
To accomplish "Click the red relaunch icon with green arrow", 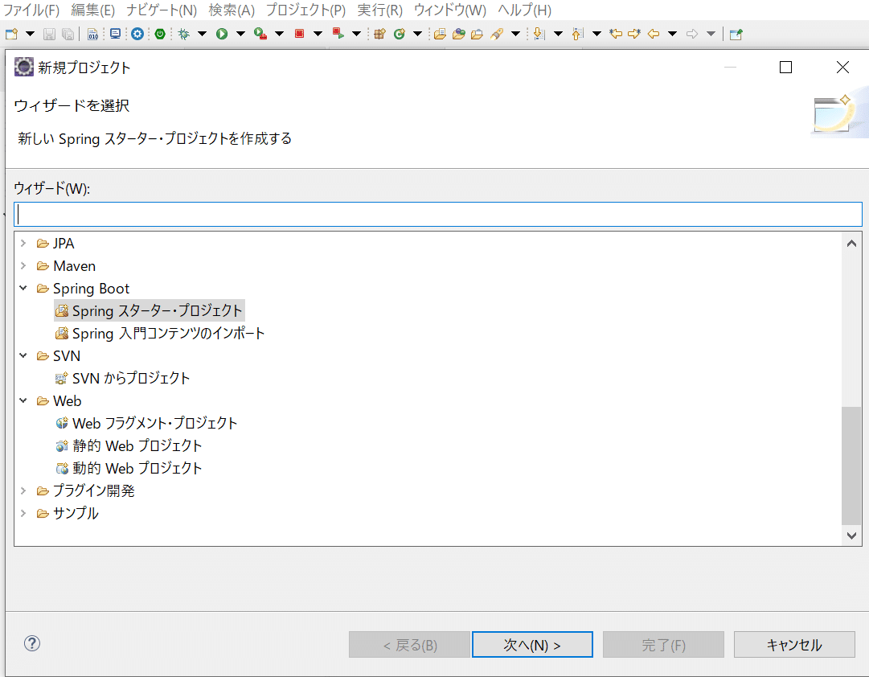I will [338, 34].
